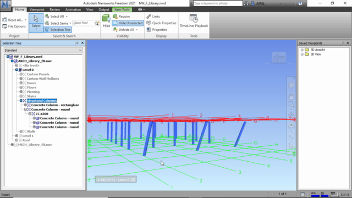The height and width of the screenshot is (198, 352).
Task: Click Reset All
Action: (x=13, y=20)
